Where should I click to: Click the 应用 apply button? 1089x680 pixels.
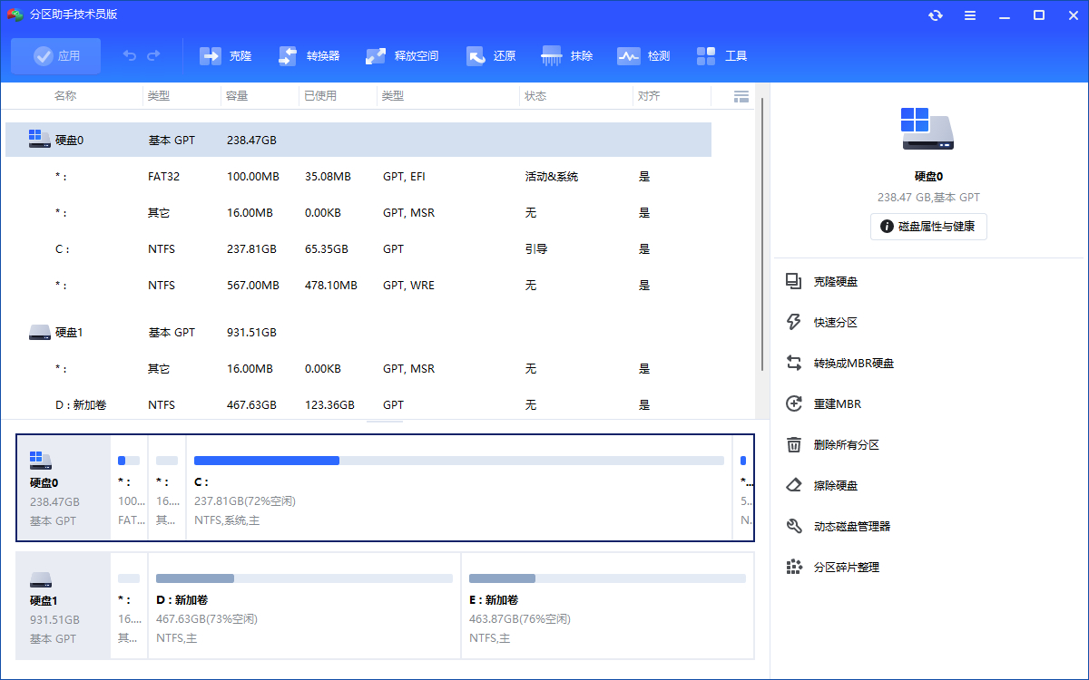[56, 56]
